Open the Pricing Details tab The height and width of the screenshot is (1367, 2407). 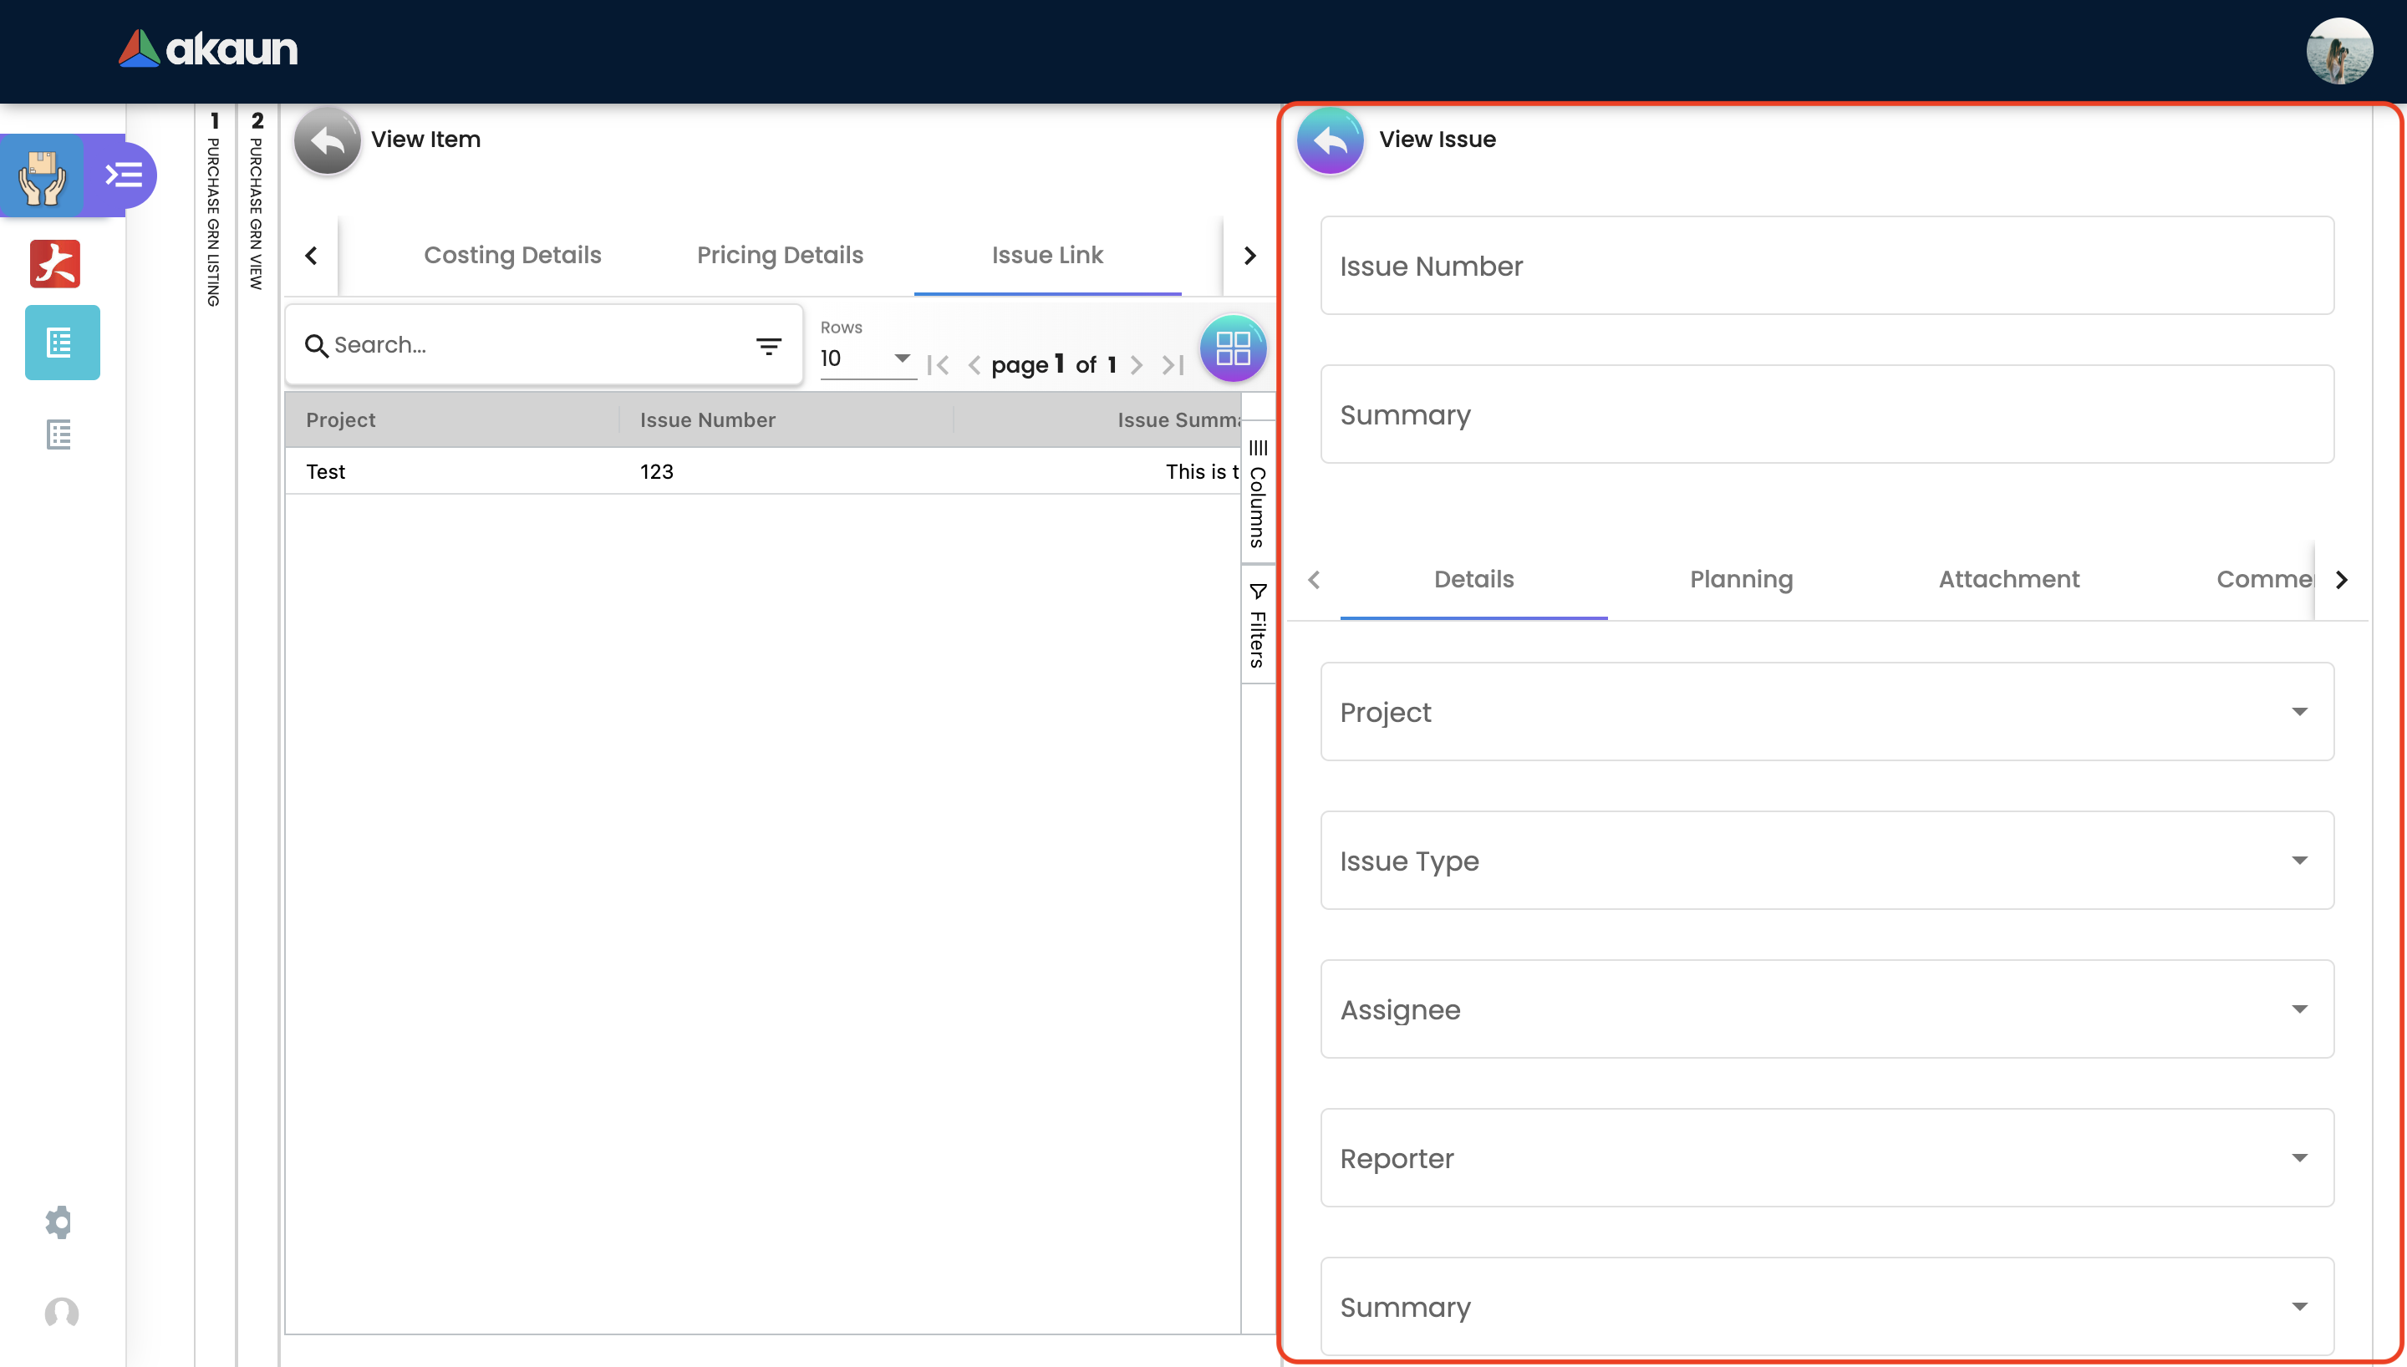pyautogui.click(x=779, y=256)
